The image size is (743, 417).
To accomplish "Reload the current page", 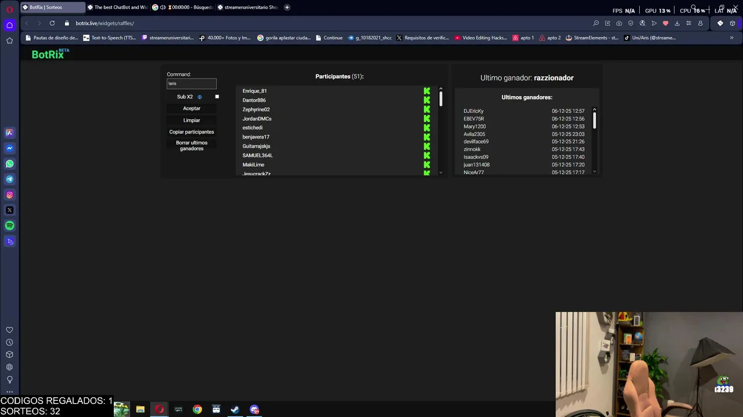I will (x=52, y=23).
